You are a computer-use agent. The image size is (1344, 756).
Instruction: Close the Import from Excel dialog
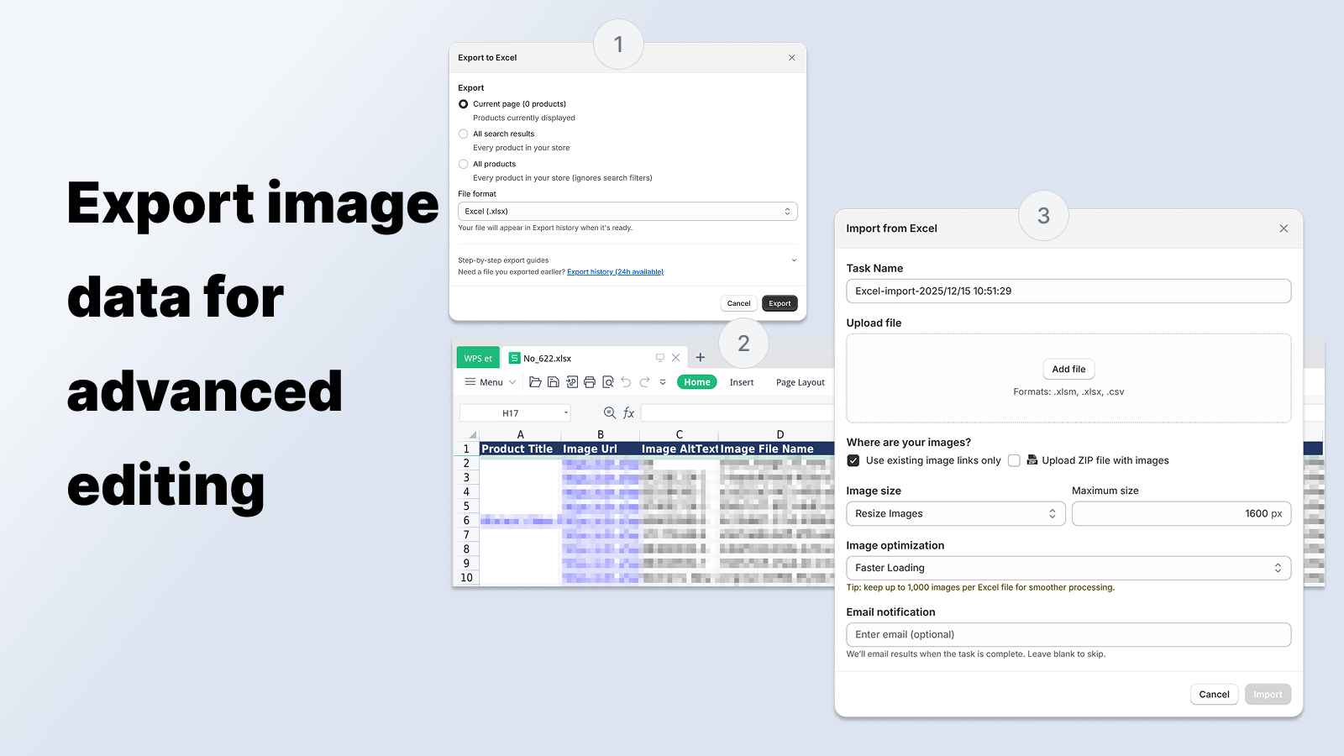(1284, 228)
